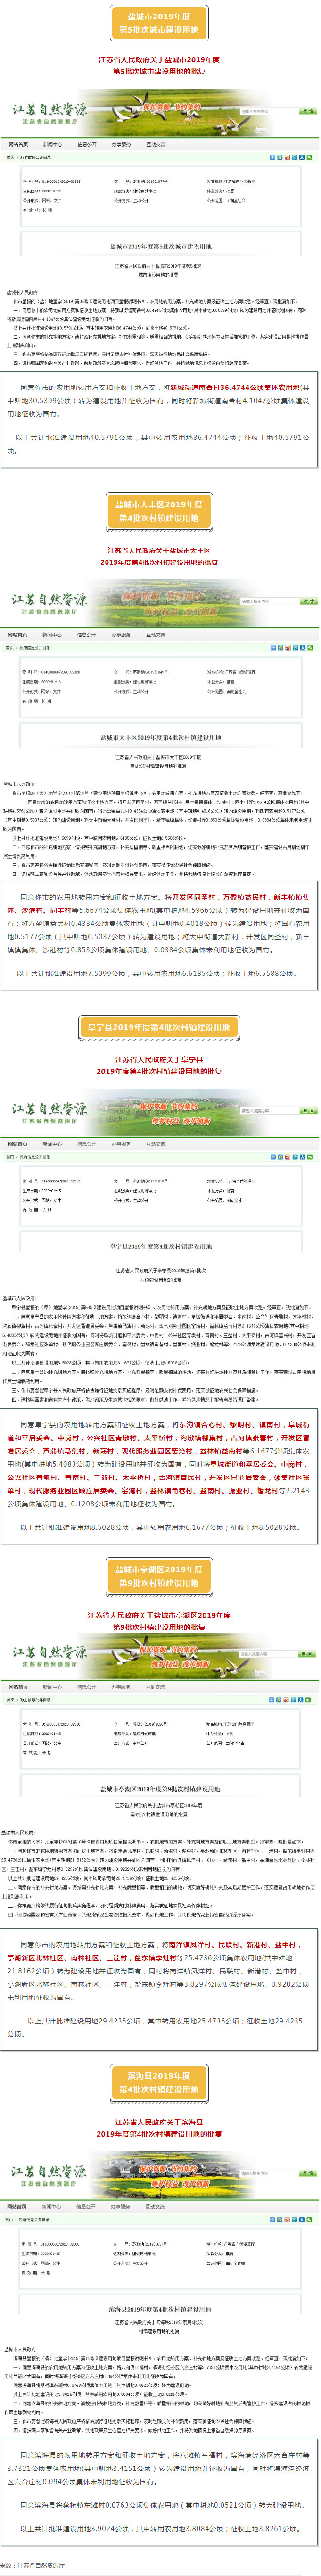Image resolution: width=321 pixels, height=2576 pixels.
Task: Click red heading 江苏省人民政府关于盐城市大丰区
Action: coord(160,550)
